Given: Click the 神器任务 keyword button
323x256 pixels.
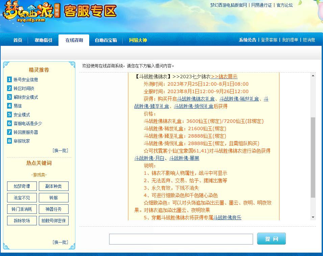Looking at the screenshot, I should 54,209.
